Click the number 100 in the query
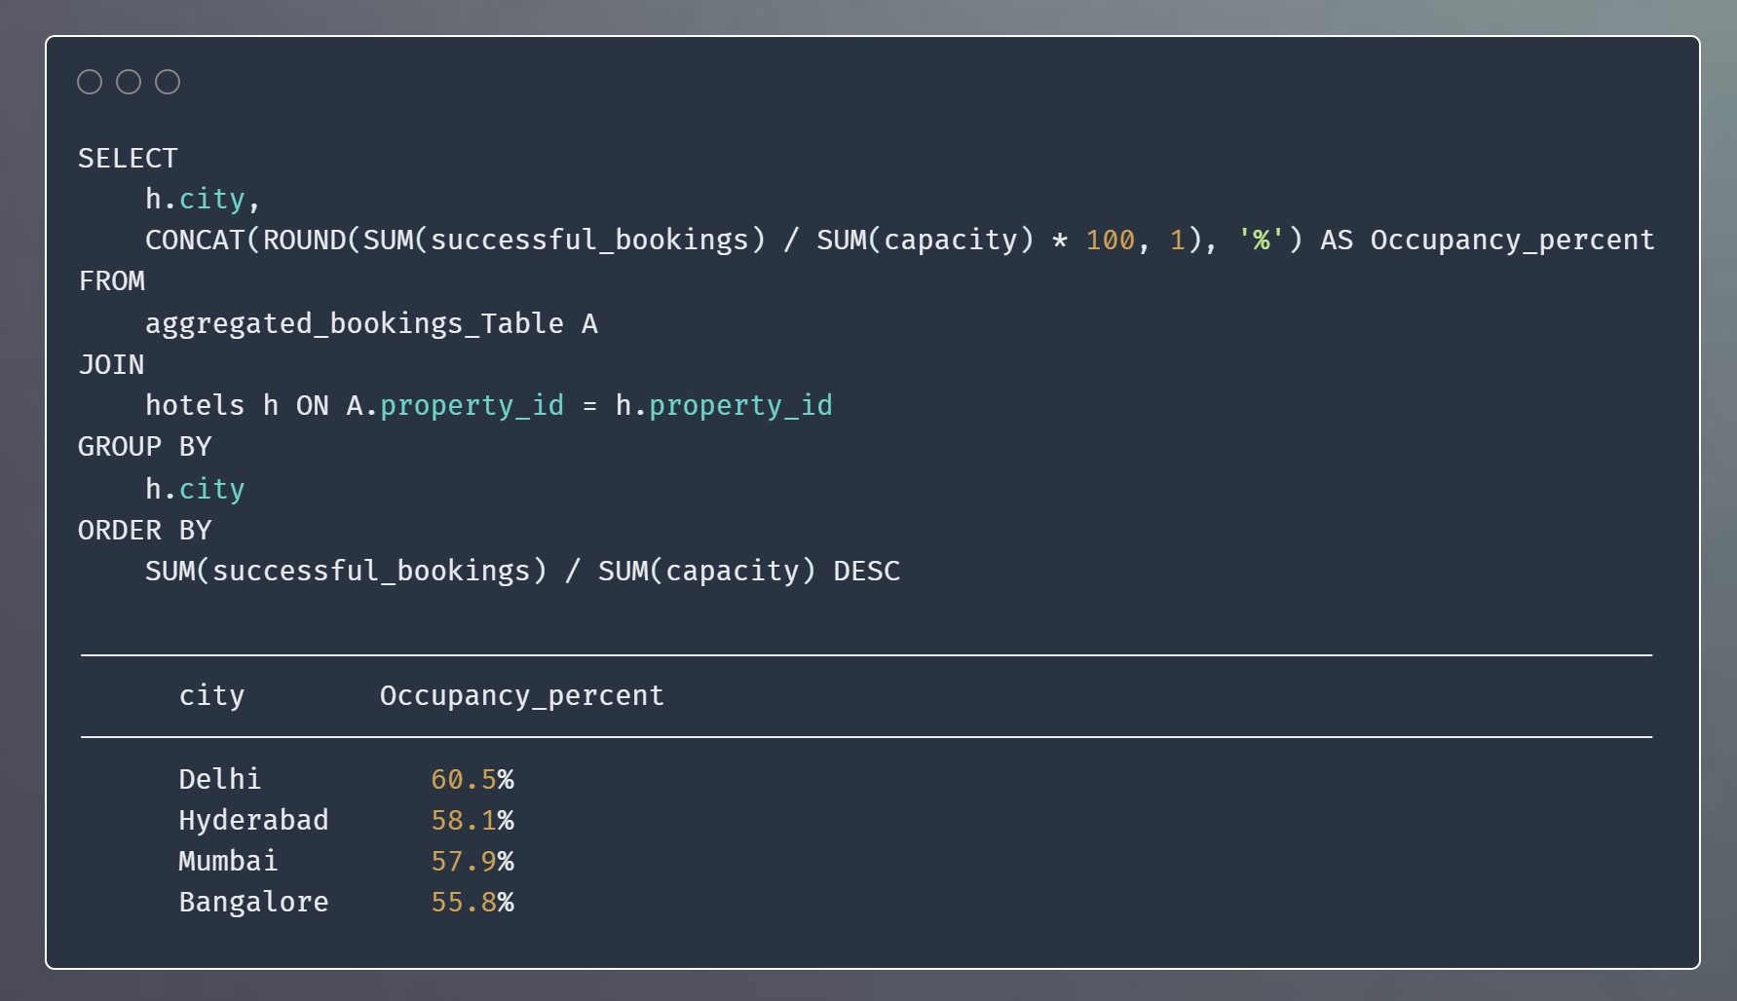This screenshot has height=1001, width=1737. coord(1110,241)
